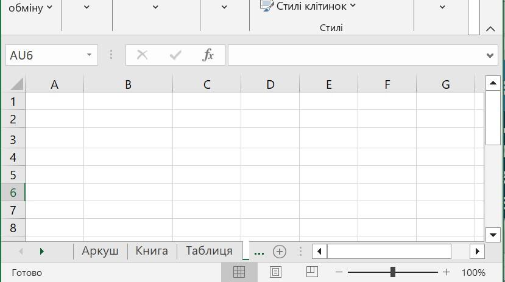The height and width of the screenshot is (282, 505).
Task: Click the vertical scrollbar up arrow
Action: point(493,83)
